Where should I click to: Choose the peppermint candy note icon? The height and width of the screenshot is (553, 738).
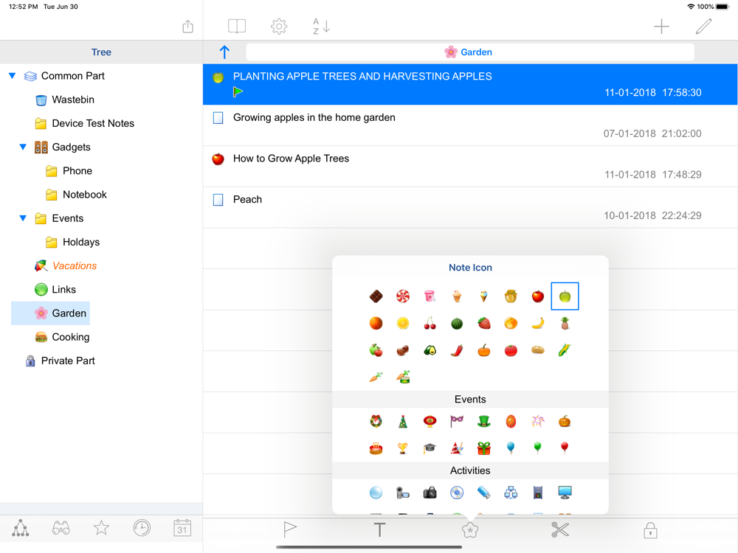[403, 296]
